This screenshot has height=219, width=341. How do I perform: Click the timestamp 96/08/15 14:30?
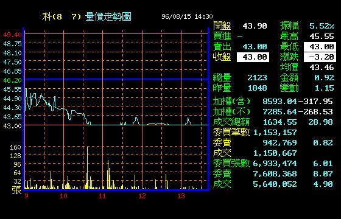tap(187, 16)
